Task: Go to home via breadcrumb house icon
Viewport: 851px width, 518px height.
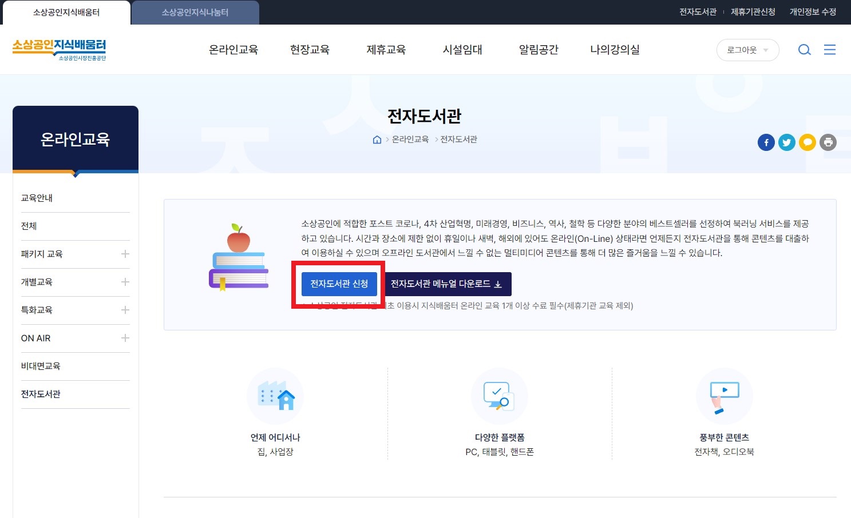Action: point(377,140)
